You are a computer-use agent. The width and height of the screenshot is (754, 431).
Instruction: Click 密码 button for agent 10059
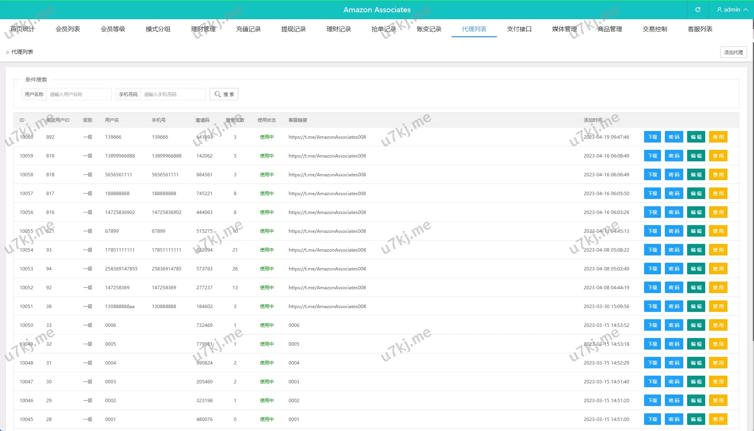pos(674,156)
